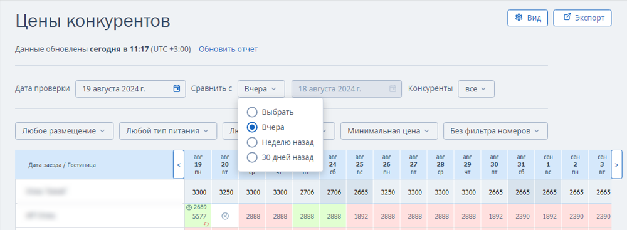The width and height of the screenshot is (627, 230).
Task: Click the авг 19 пн column header
Action: [x=198, y=164]
